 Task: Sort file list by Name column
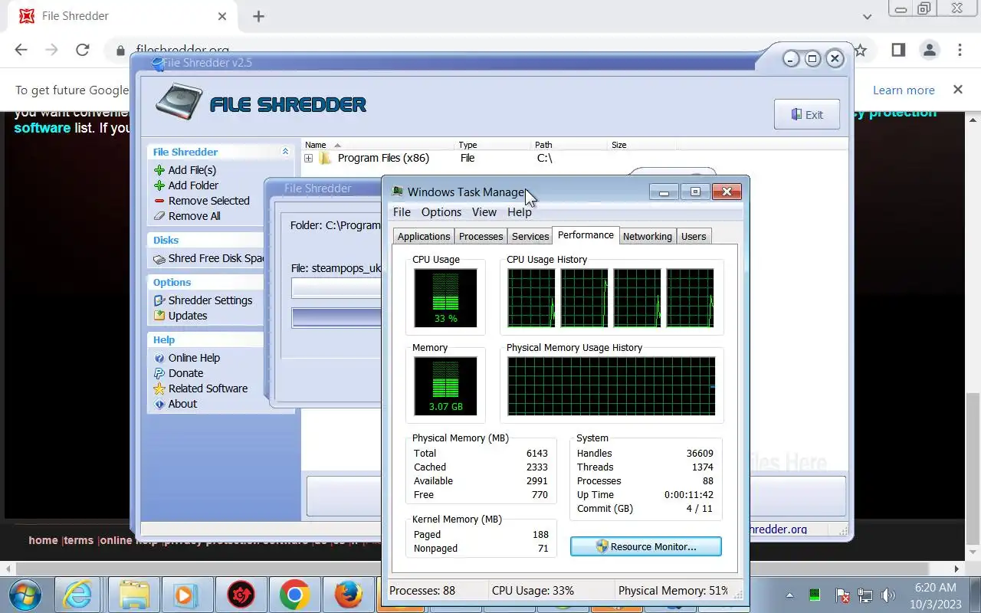tap(377, 145)
